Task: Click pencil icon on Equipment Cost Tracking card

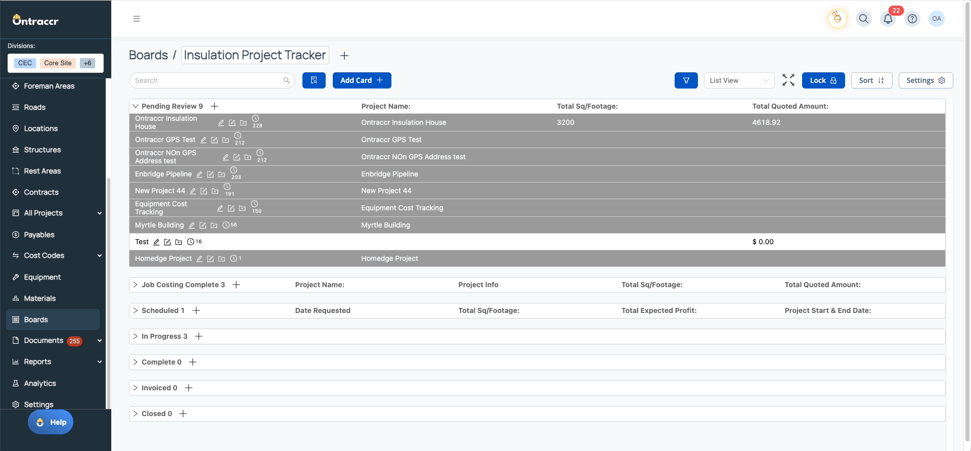Action: tap(220, 208)
